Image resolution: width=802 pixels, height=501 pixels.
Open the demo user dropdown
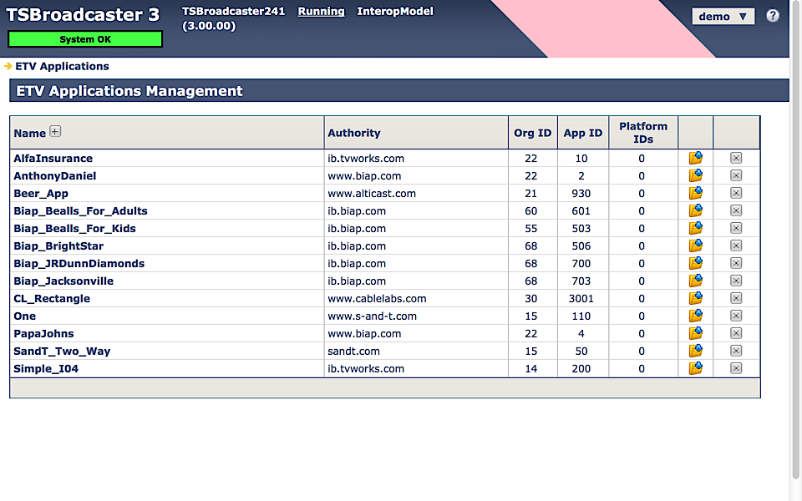pyautogui.click(x=723, y=17)
